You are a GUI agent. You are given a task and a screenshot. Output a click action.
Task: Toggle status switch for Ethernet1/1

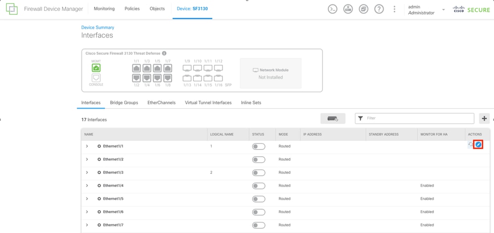(259, 146)
